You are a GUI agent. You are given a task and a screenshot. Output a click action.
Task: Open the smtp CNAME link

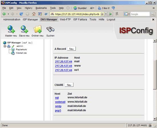click(x=58, y=106)
